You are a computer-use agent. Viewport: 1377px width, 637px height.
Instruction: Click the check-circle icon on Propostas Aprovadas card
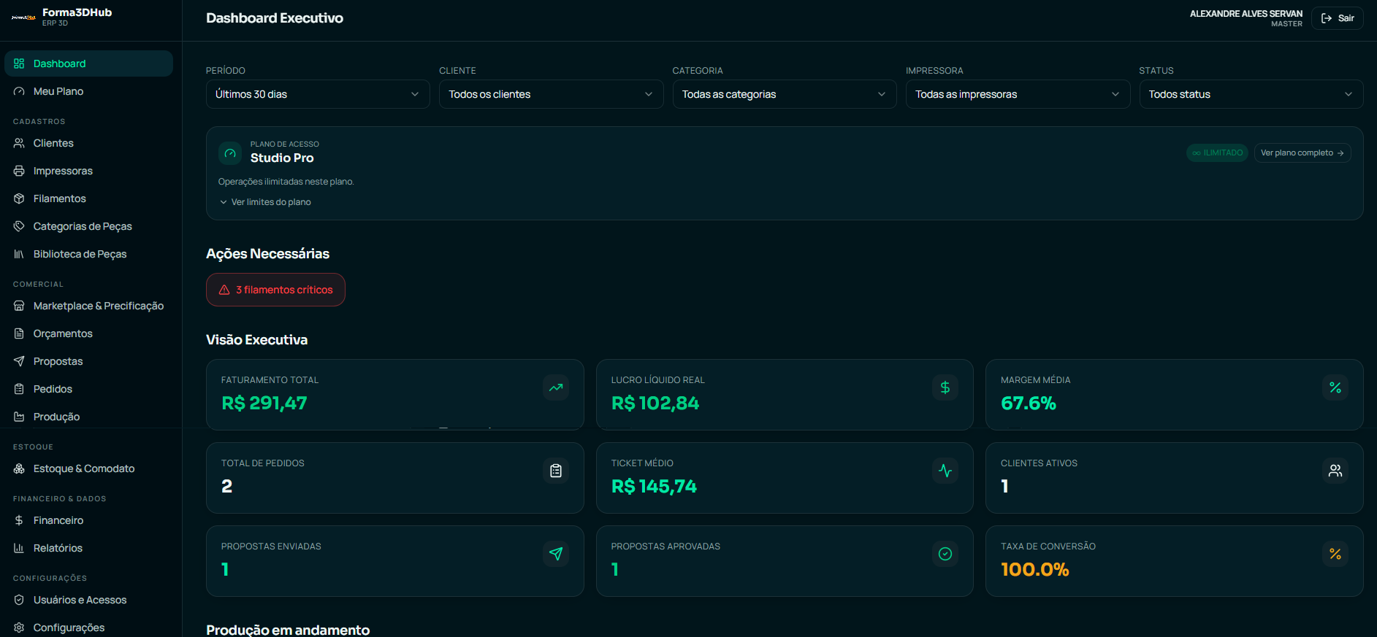click(945, 554)
